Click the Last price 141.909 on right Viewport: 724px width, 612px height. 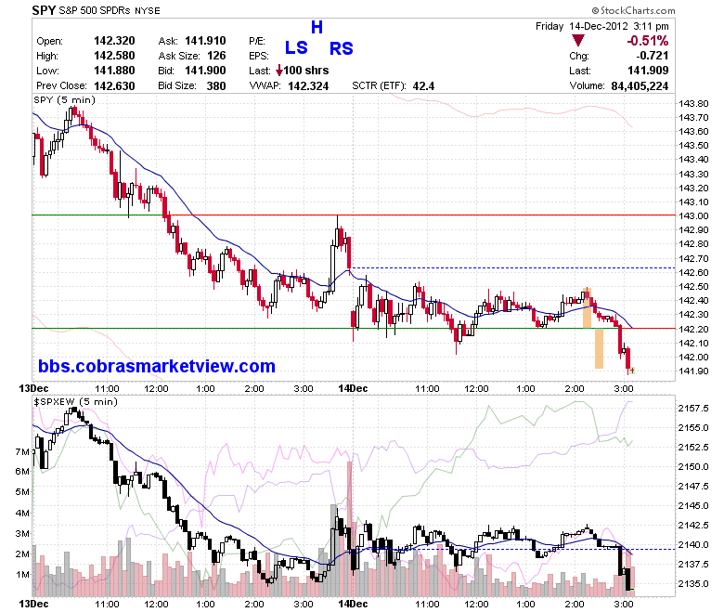pos(648,71)
